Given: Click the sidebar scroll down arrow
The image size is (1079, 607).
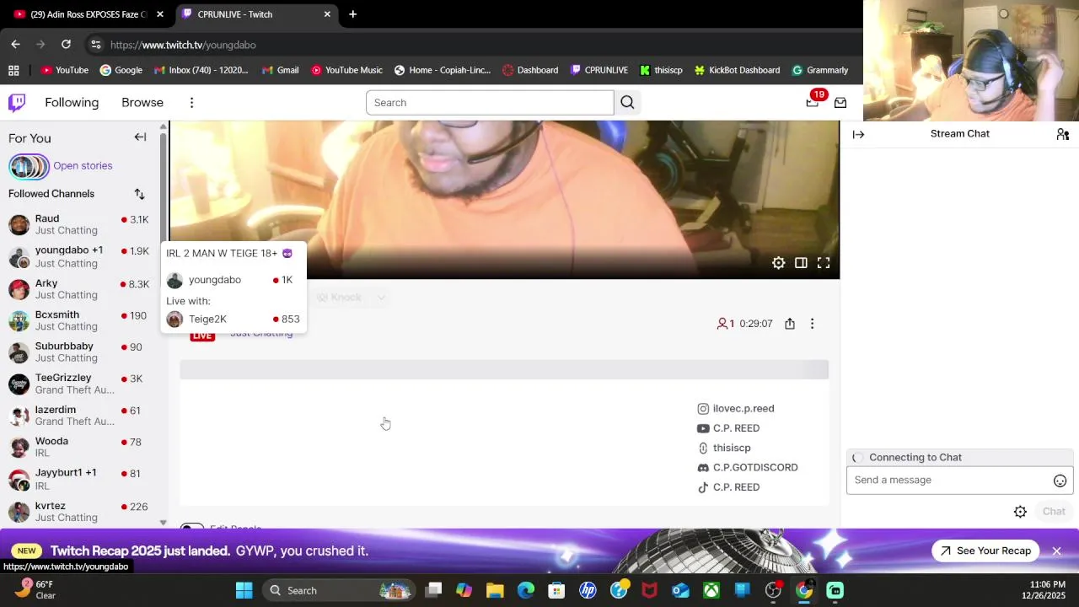Looking at the screenshot, I should point(163,523).
